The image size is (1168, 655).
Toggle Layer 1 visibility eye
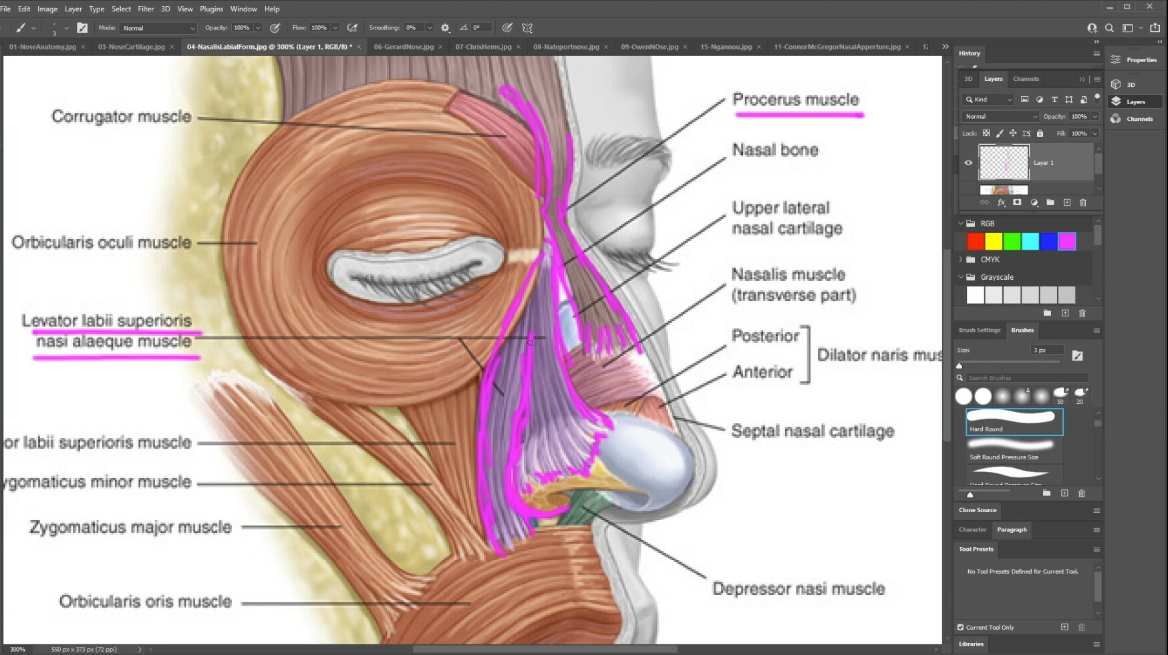click(968, 163)
